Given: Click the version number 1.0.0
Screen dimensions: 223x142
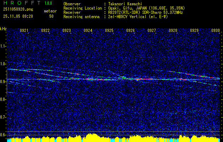Looking at the screenshot, I should coord(48,3).
